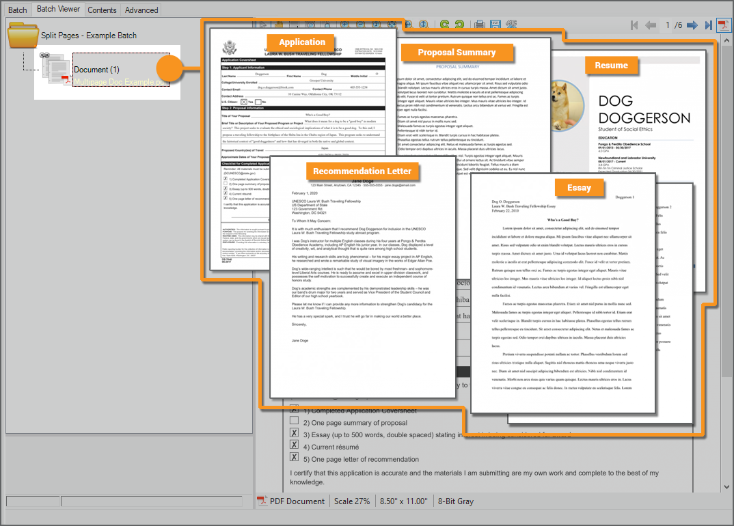
Task: Click '2) One page summary of proposal' text
Action: click(x=355, y=423)
